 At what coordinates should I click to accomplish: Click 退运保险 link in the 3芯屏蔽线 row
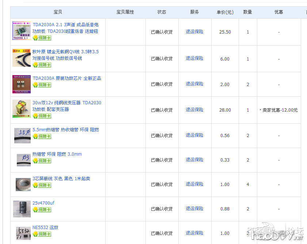pos(194,184)
